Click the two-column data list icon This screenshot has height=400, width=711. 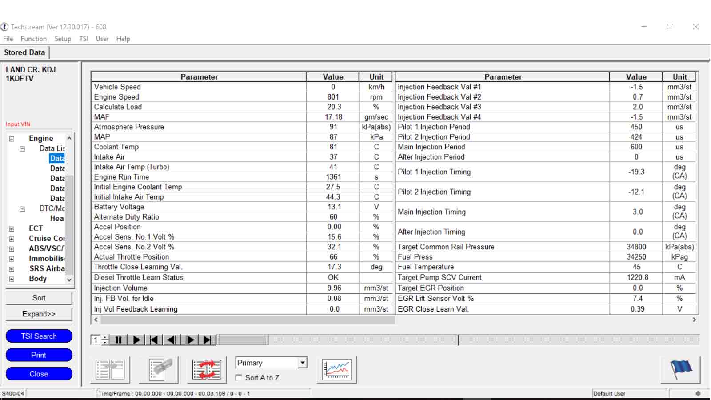point(110,370)
